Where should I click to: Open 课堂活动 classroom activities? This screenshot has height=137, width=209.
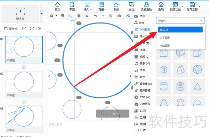tap(146, 7)
